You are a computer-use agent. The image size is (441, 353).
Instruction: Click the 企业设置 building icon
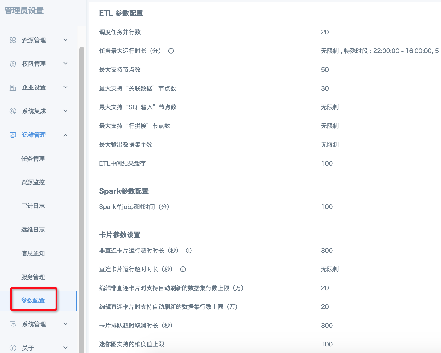13,87
